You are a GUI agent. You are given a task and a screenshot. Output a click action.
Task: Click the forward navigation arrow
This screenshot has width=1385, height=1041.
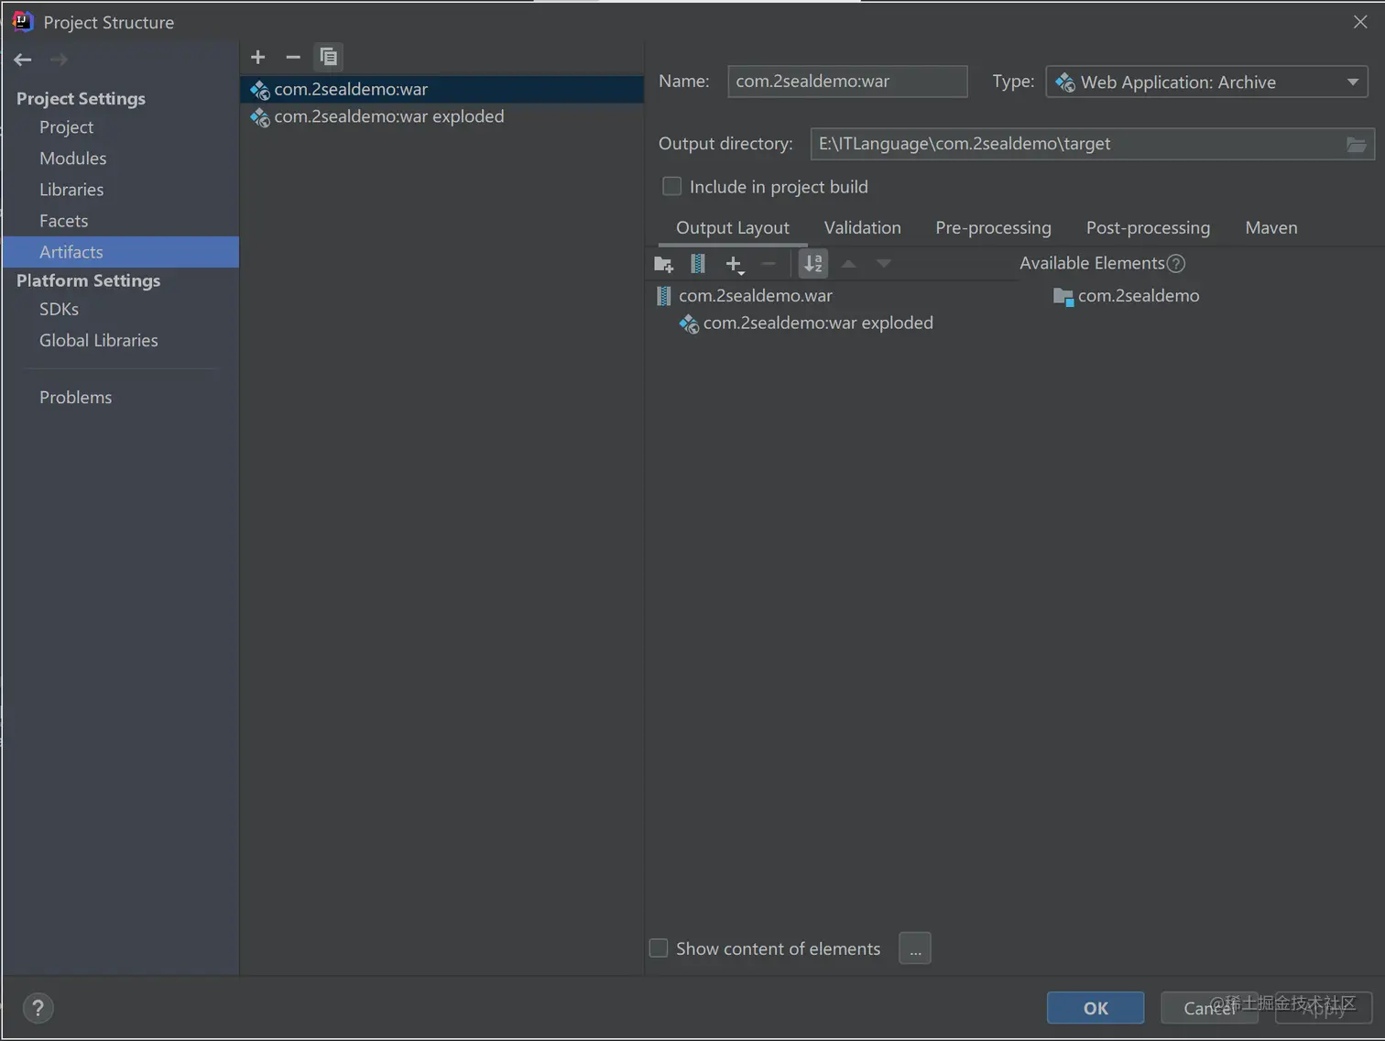point(59,60)
